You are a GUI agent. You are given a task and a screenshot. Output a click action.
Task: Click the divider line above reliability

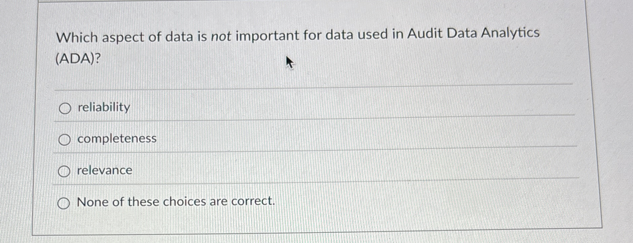pyautogui.click(x=301, y=89)
